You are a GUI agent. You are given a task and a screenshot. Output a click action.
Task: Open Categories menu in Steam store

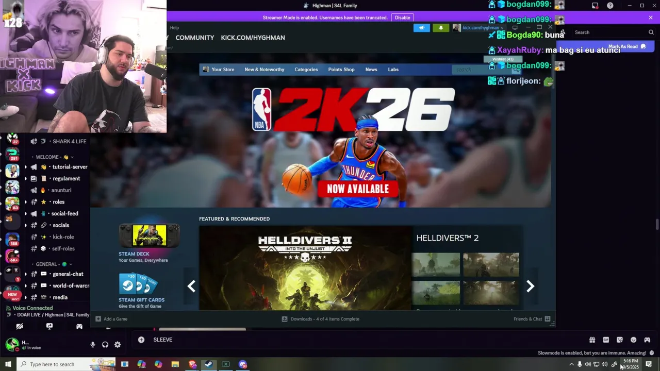tap(306, 70)
